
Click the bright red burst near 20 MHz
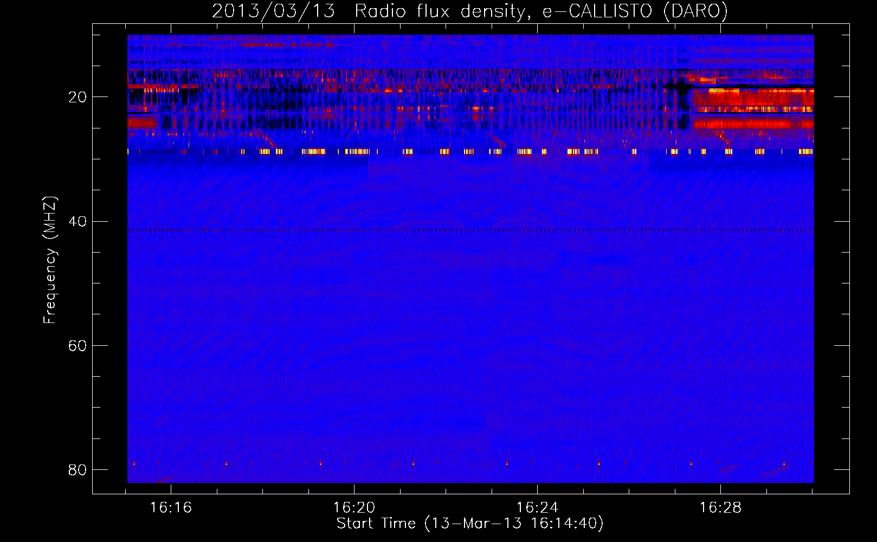[x=753, y=98]
